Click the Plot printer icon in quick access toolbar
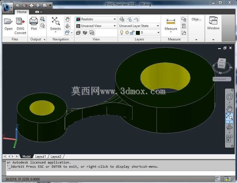 tap(31, 6)
